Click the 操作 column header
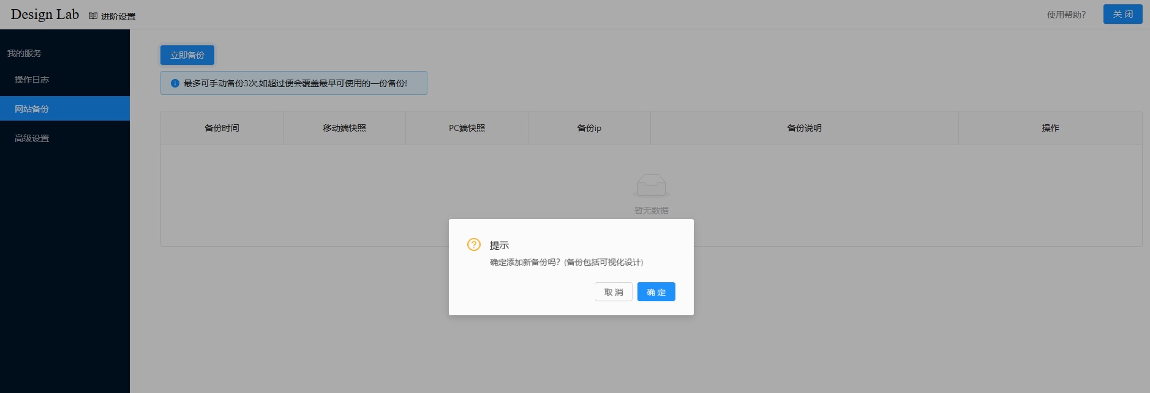This screenshot has height=393, width=1150. point(1050,128)
